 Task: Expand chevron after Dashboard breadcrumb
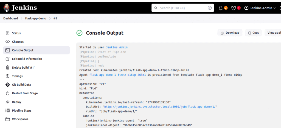point(21,18)
